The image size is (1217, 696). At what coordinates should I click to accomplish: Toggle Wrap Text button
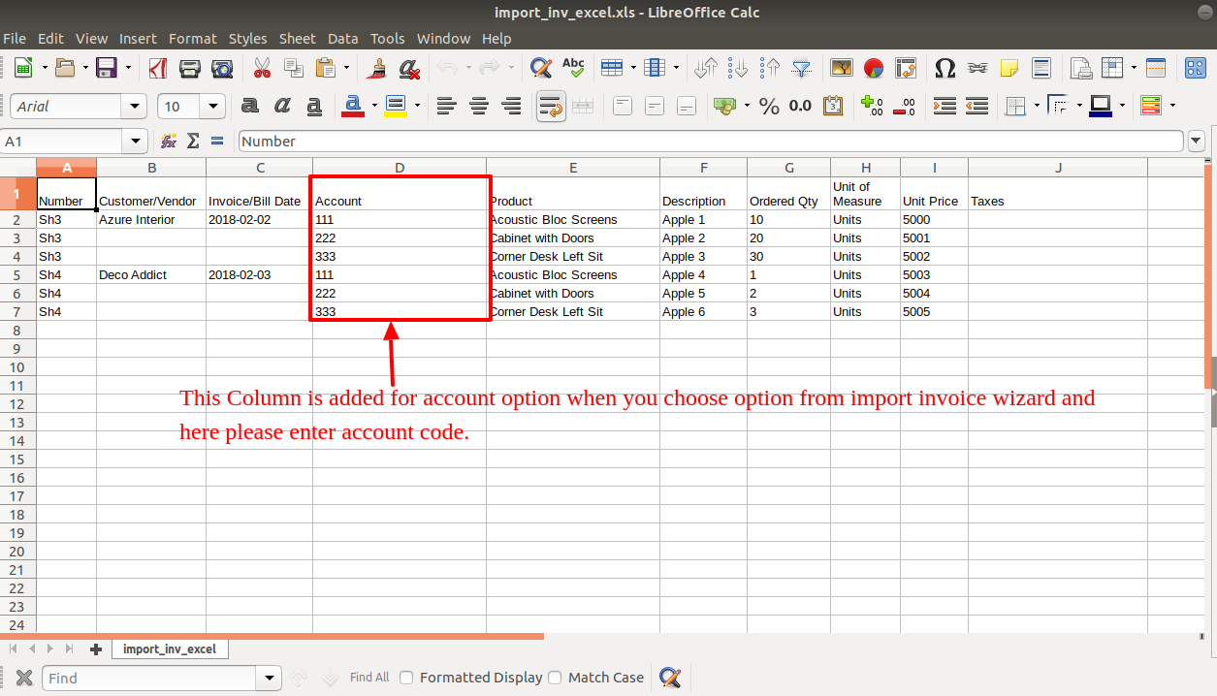(x=551, y=106)
